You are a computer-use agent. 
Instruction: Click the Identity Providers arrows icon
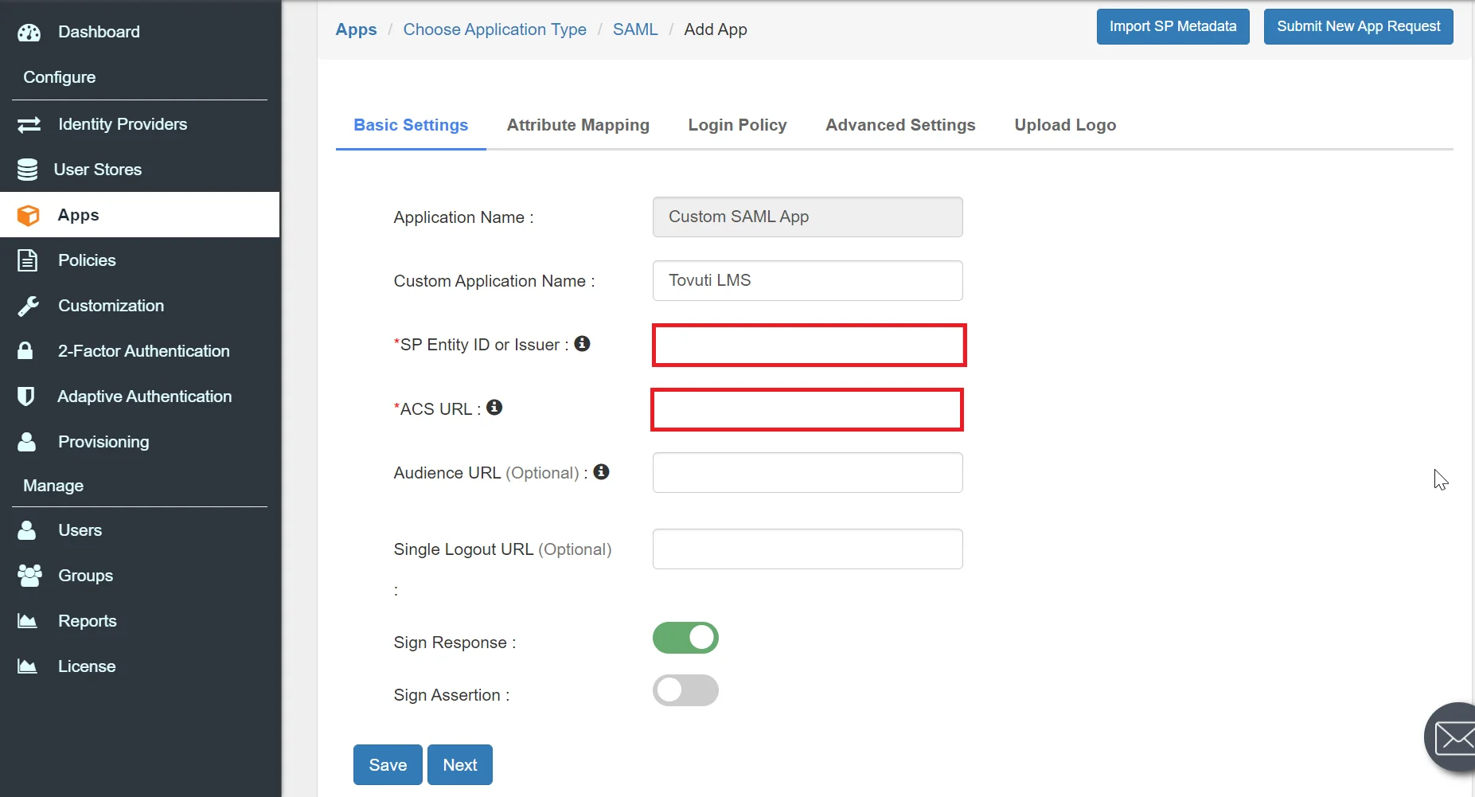pos(29,125)
